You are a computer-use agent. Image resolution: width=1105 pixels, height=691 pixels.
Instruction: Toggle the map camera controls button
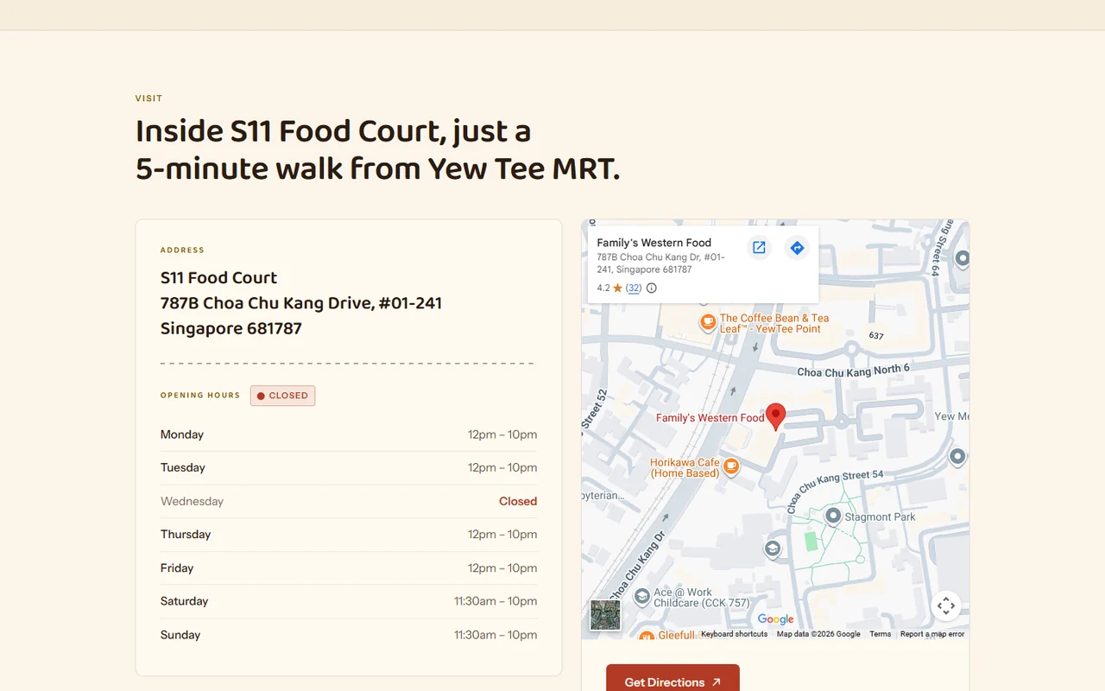946,605
